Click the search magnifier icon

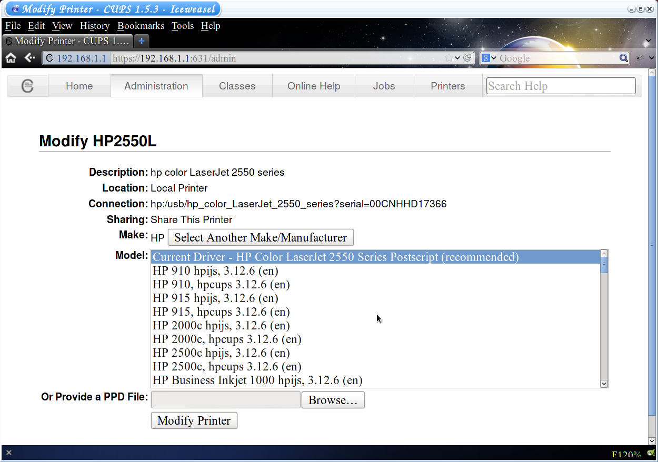623,58
